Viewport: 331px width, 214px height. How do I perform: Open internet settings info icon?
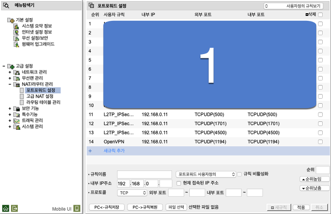click(x=16, y=33)
